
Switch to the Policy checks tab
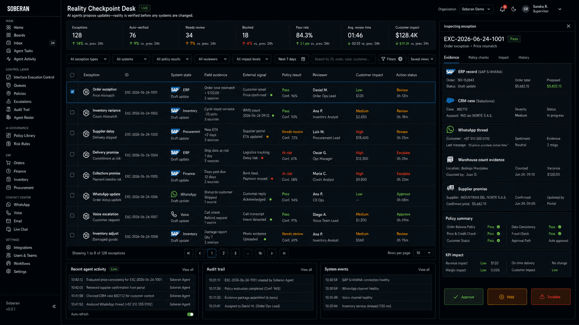pos(479,58)
